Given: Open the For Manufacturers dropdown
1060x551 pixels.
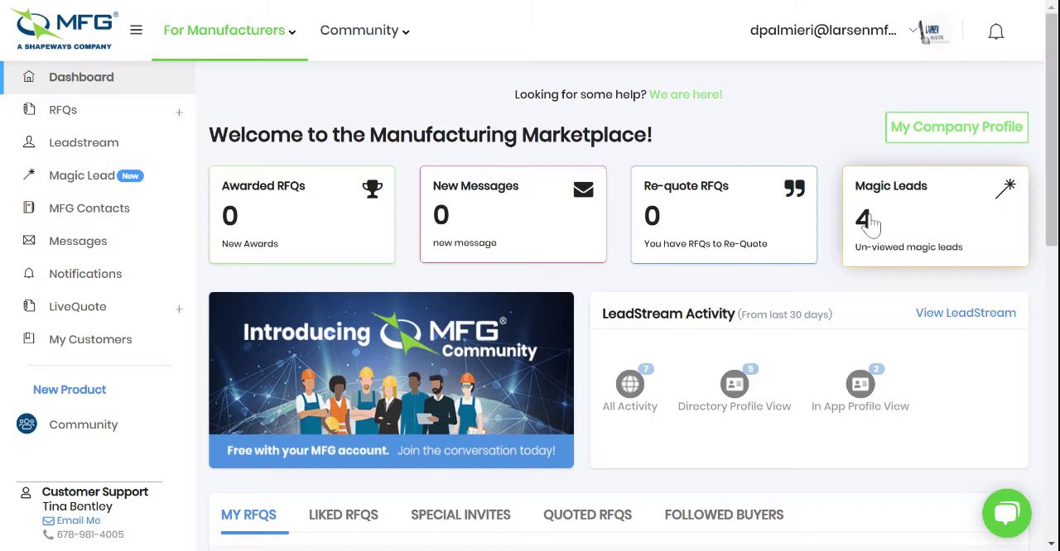Looking at the screenshot, I should coord(229,31).
